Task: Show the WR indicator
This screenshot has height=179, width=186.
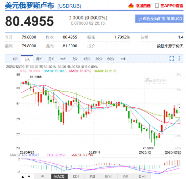Action: pos(126,177)
